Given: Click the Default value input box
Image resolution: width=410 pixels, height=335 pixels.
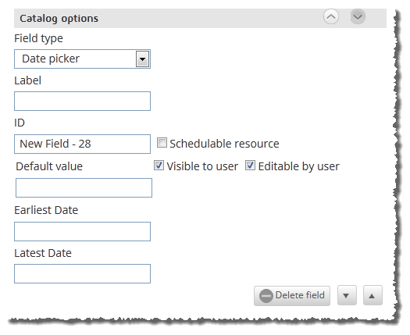Looking at the screenshot, I should pos(84,187).
